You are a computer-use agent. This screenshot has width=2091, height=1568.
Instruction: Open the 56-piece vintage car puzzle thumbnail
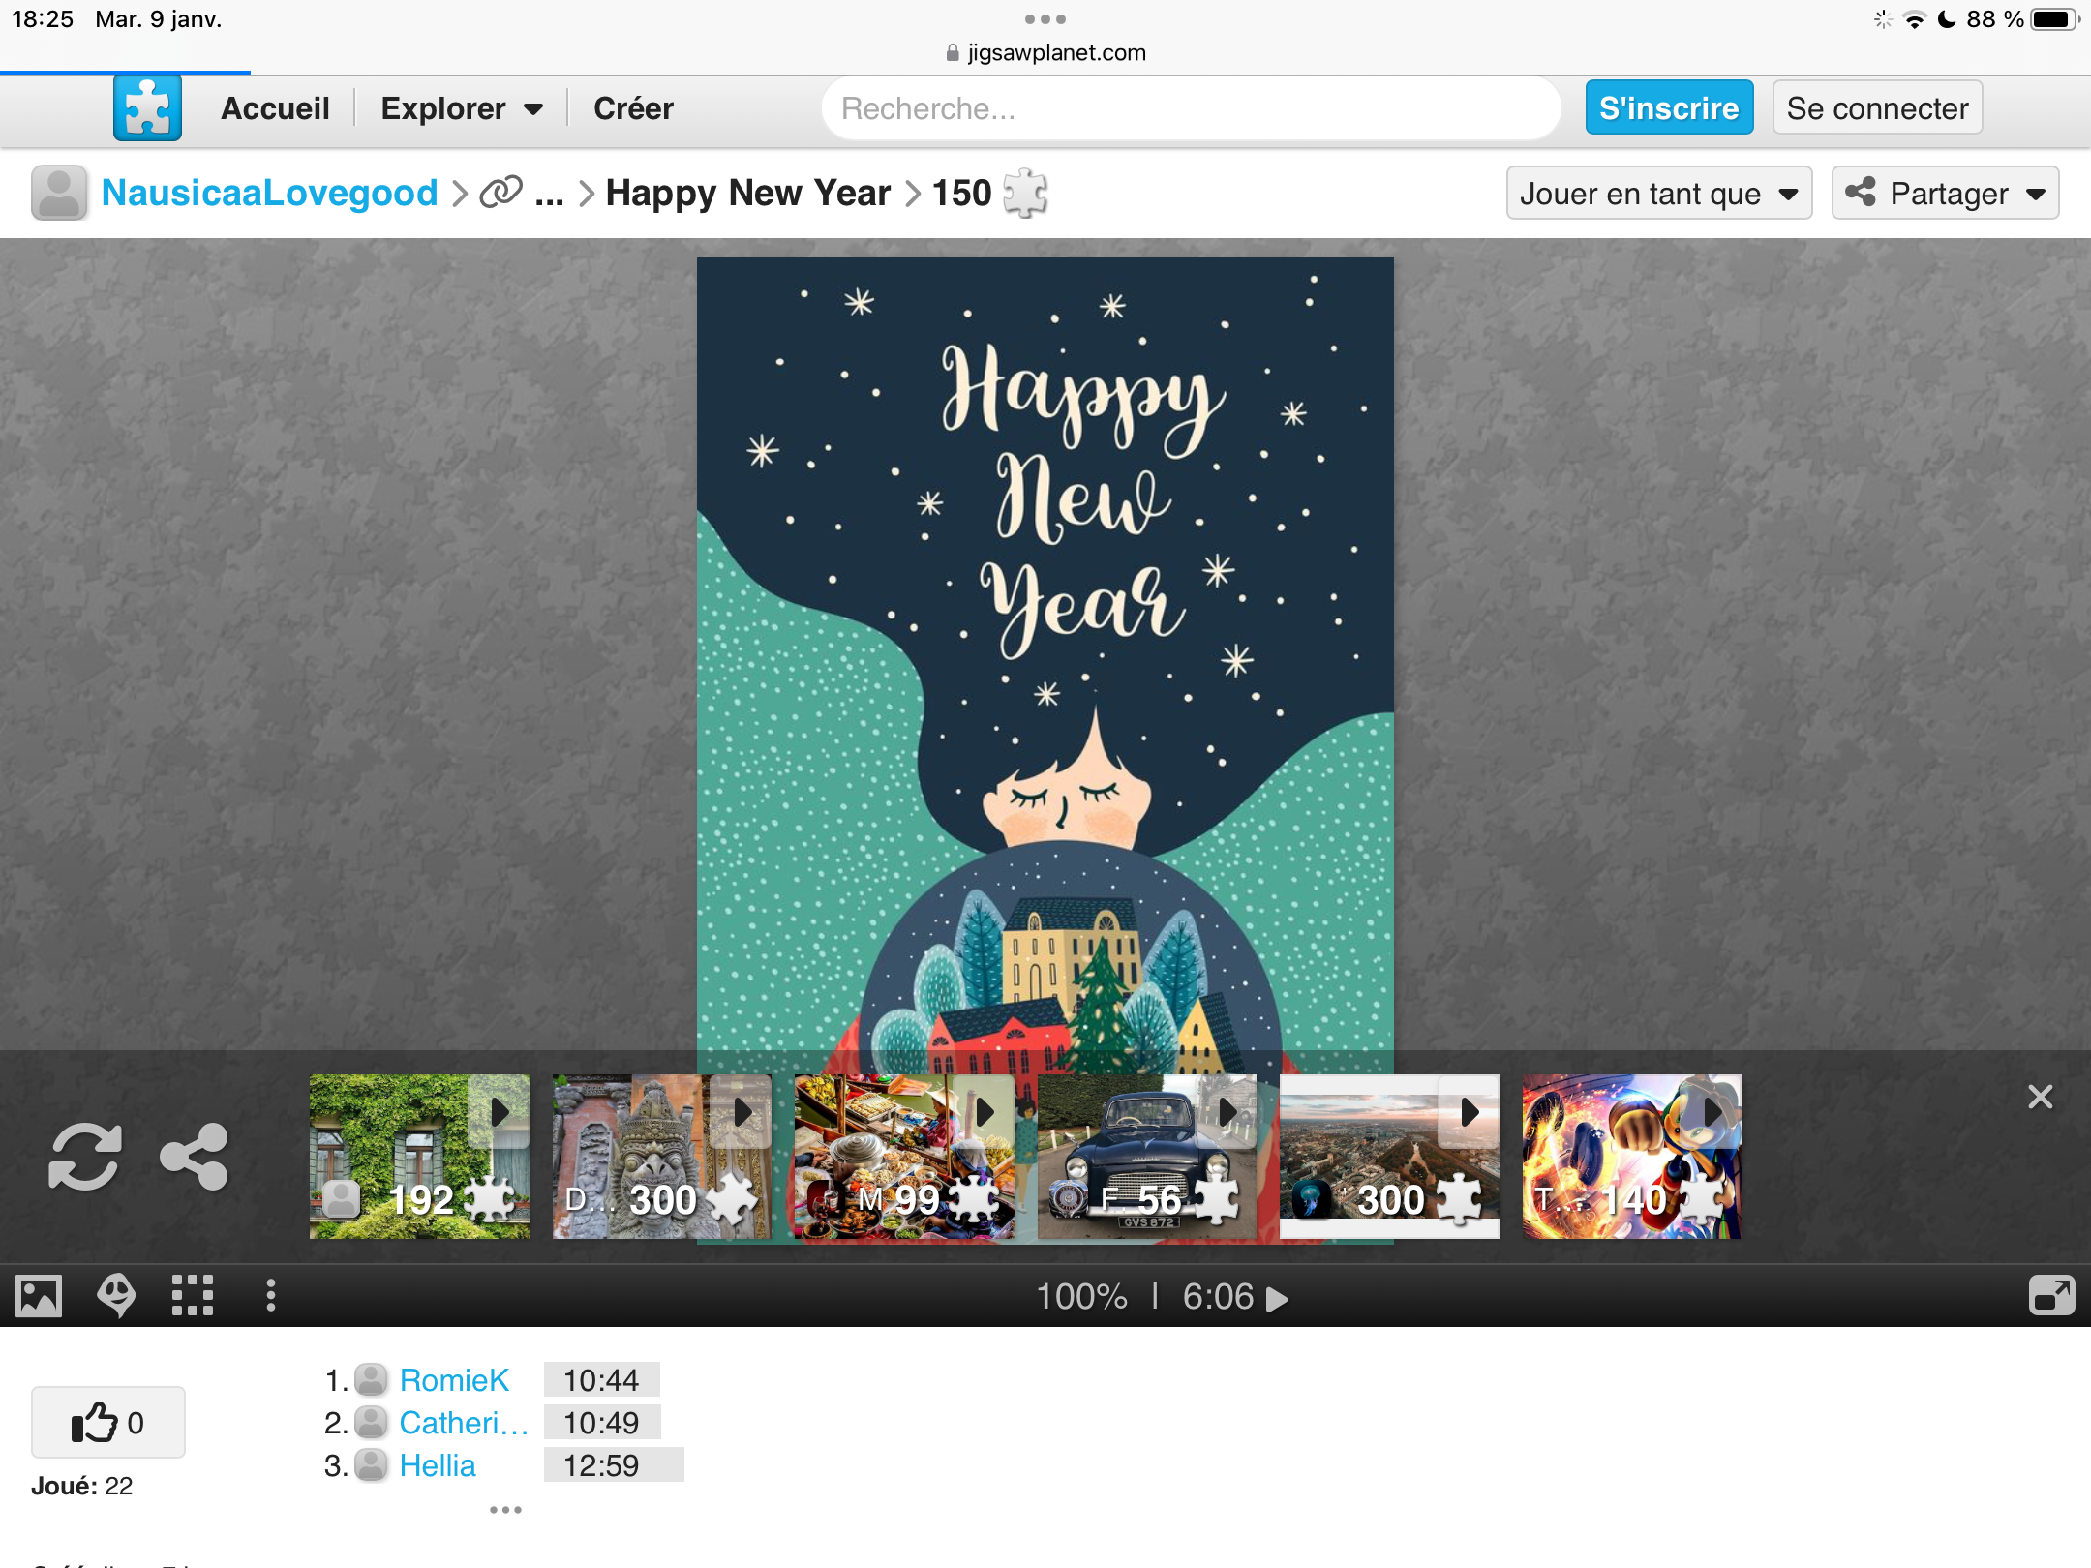pos(1146,1157)
